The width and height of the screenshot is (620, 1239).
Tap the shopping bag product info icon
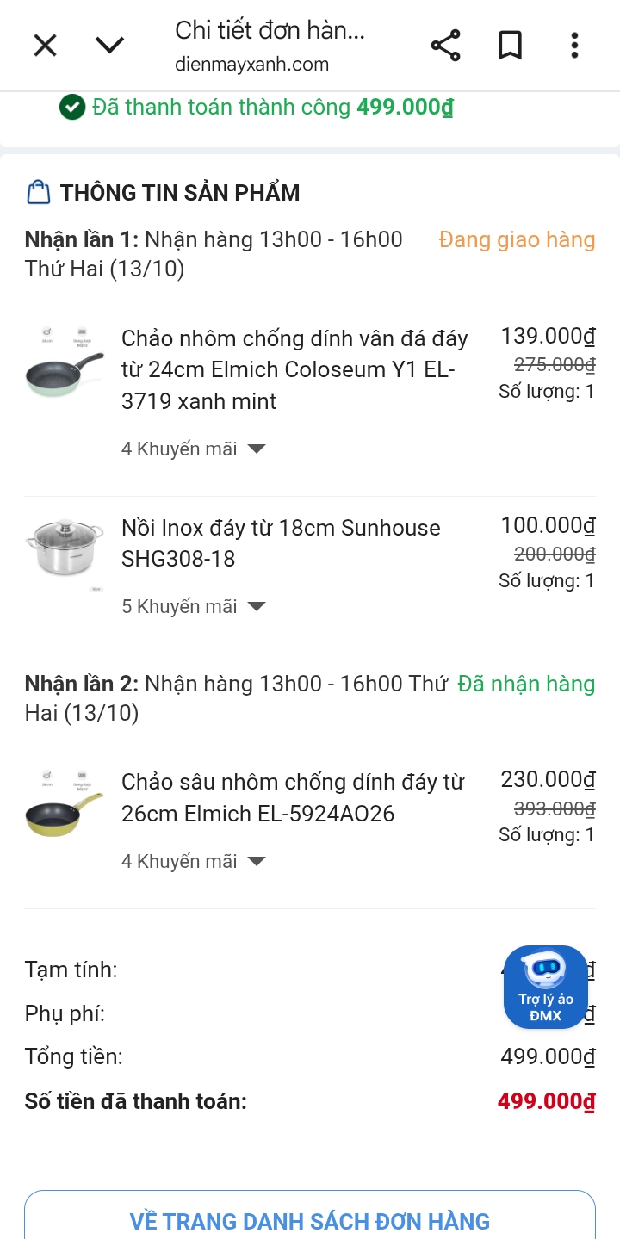(39, 192)
